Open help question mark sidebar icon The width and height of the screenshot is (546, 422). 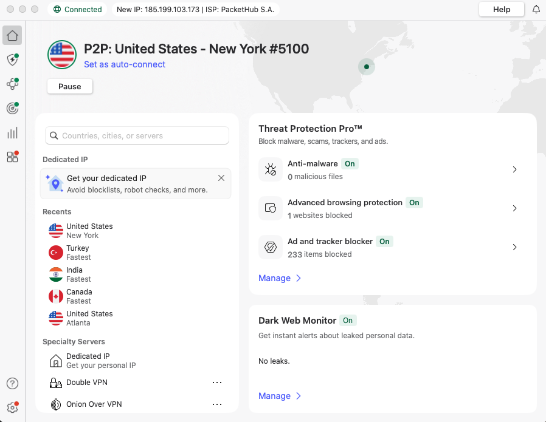(12, 383)
